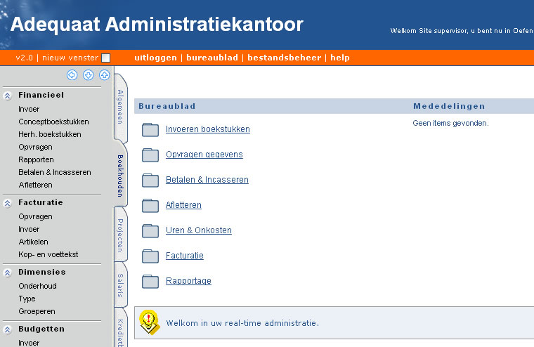Screen dimensions: 534x347
Task: Collapse the Facturatie menu section
Action: point(8,203)
